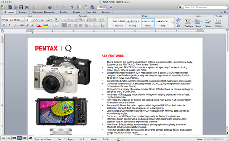
Task: Click the red font color swatch
Action: 39,25
